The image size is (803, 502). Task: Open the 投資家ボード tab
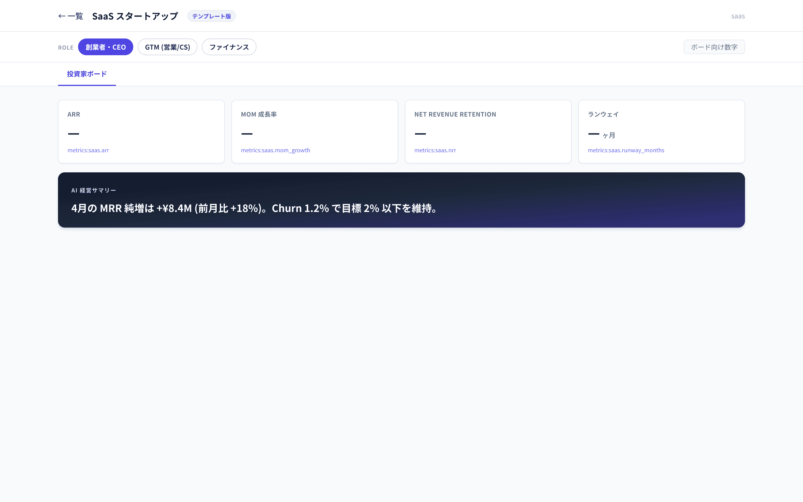(x=87, y=74)
